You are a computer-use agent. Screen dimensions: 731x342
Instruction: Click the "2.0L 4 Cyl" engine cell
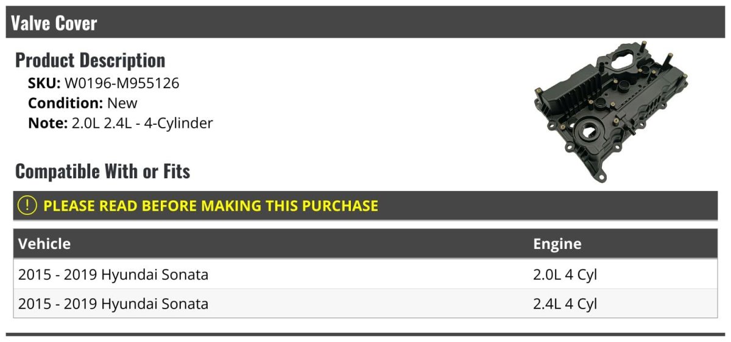point(565,274)
